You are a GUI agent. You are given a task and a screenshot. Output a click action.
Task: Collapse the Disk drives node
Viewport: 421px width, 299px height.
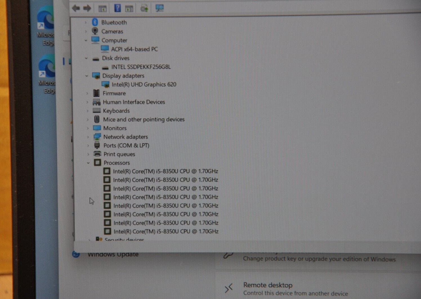click(x=86, y=58)
